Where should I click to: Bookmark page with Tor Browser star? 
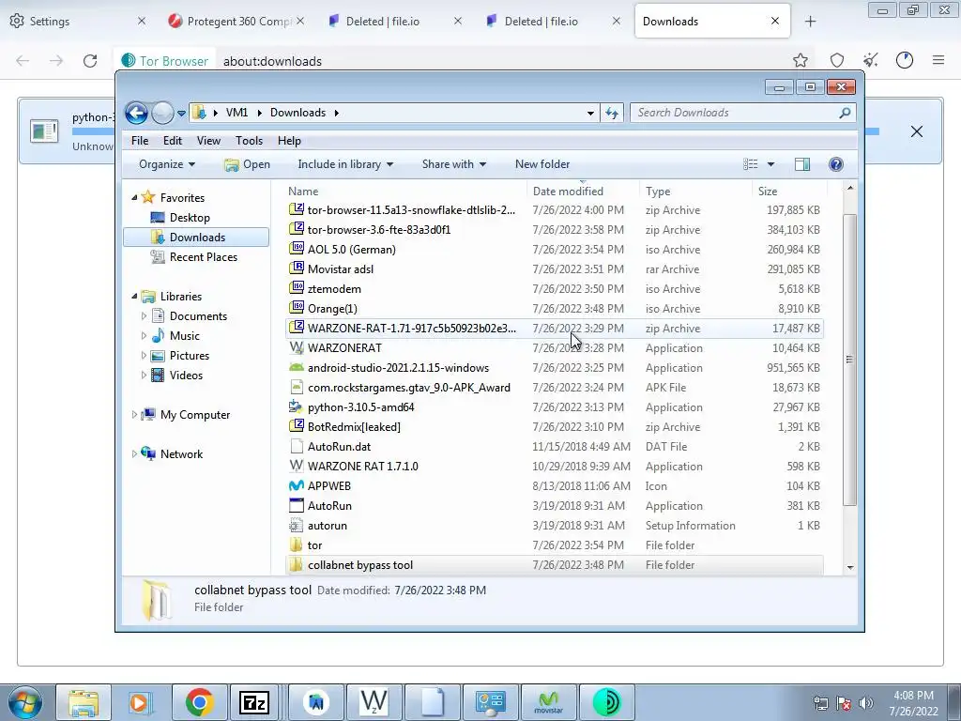(800, 60)
